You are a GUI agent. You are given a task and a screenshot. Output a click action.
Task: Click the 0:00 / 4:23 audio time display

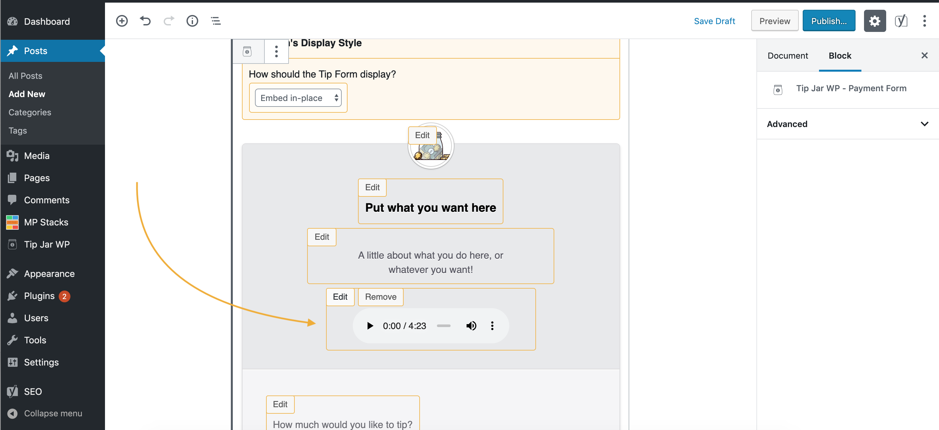click(404, 326)
